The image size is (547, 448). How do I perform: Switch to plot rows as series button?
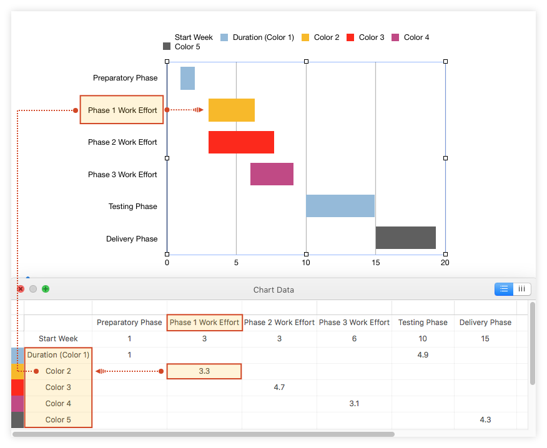coord(504,289)
